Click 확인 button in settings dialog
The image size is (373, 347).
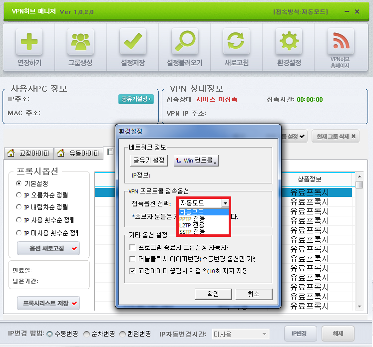206,294
